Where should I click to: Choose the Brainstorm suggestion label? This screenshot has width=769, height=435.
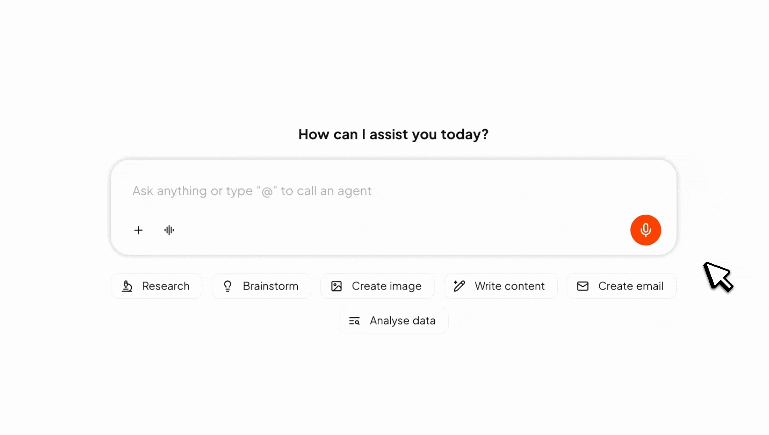[270, 286]
